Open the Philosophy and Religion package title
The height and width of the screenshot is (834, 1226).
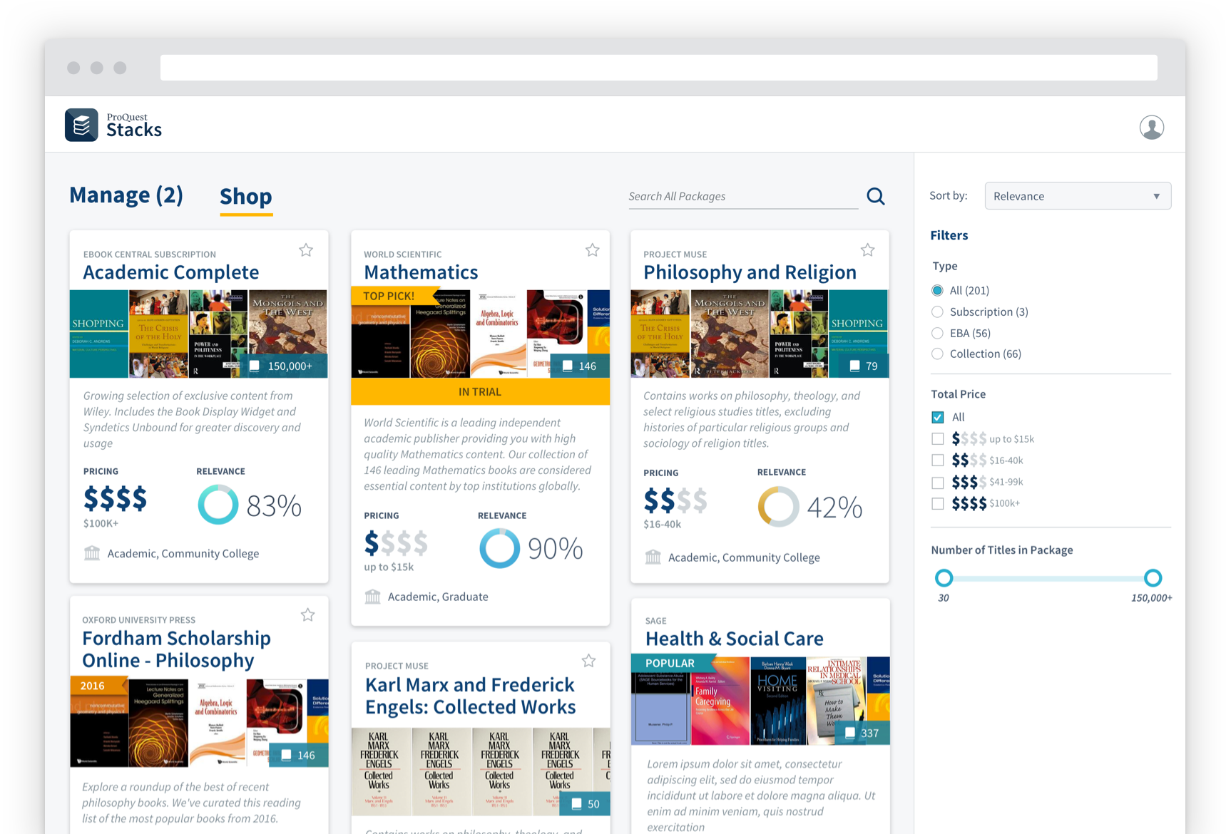(750, 272)
